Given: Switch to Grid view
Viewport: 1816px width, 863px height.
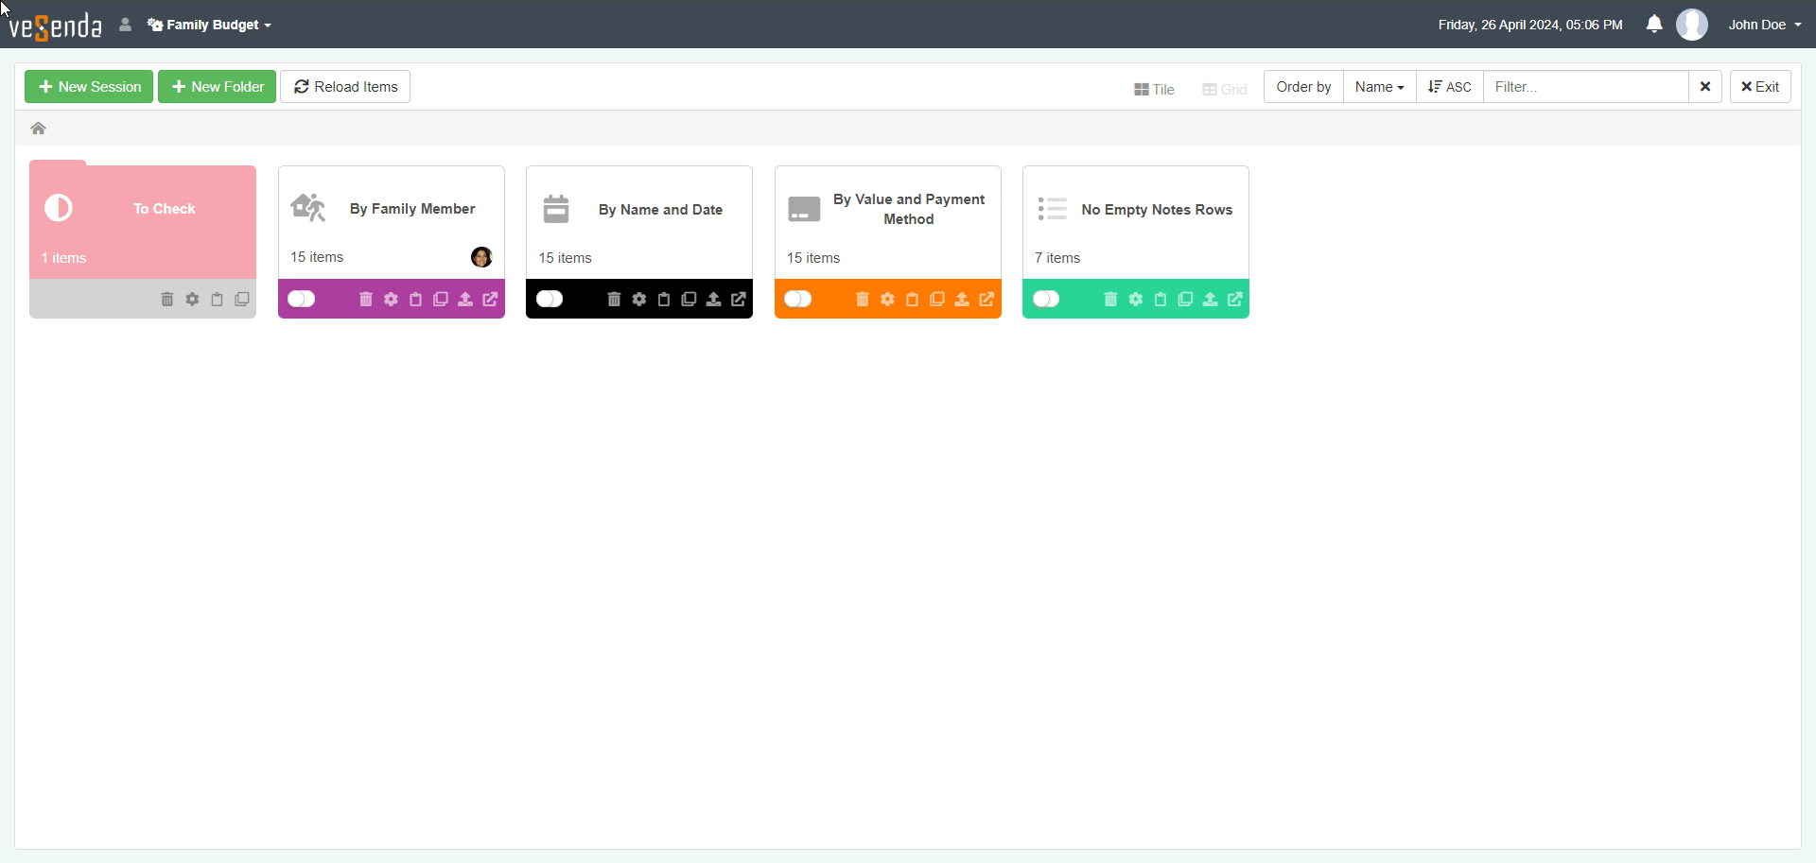Looking at the screenshot, I should pyautogui.click(x=1225, y=89).
